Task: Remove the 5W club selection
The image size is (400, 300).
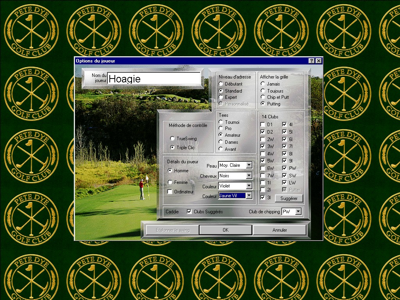Action: (x=263, y=161)
